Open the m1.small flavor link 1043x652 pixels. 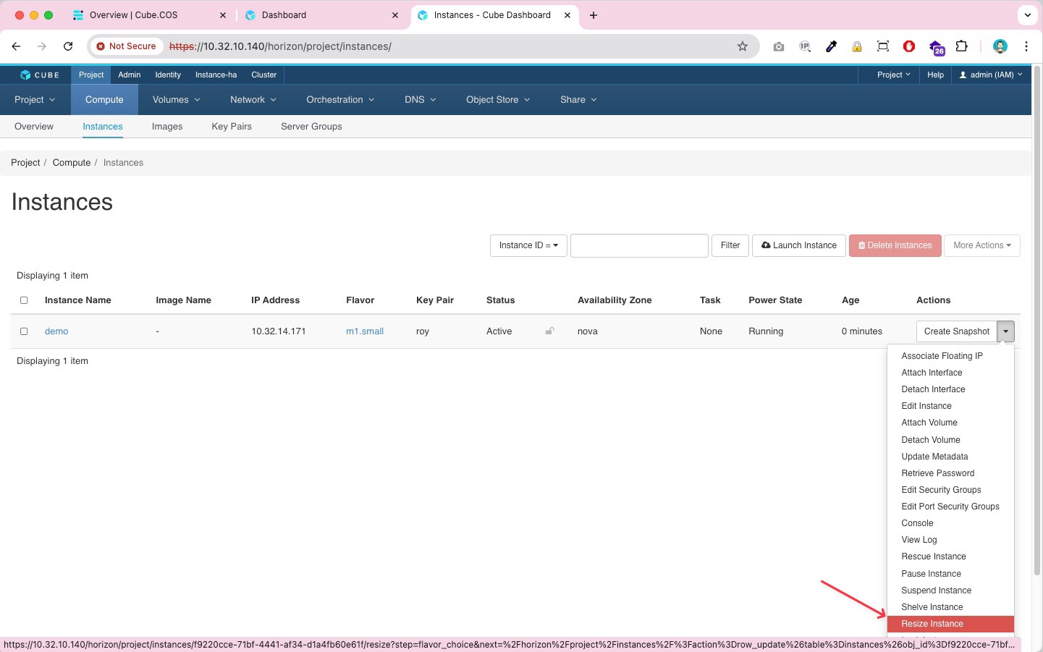(365, 331)
